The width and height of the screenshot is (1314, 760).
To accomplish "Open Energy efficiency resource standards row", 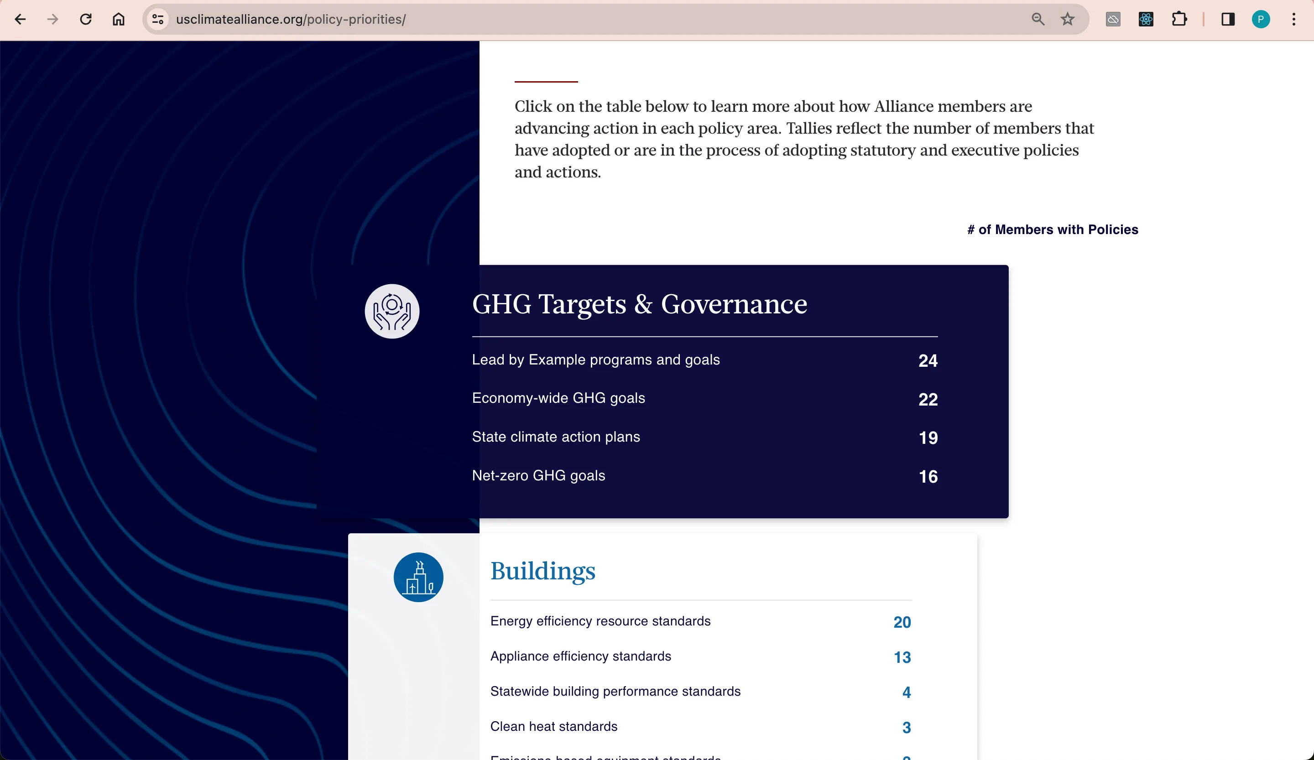I will coord(701,621).
